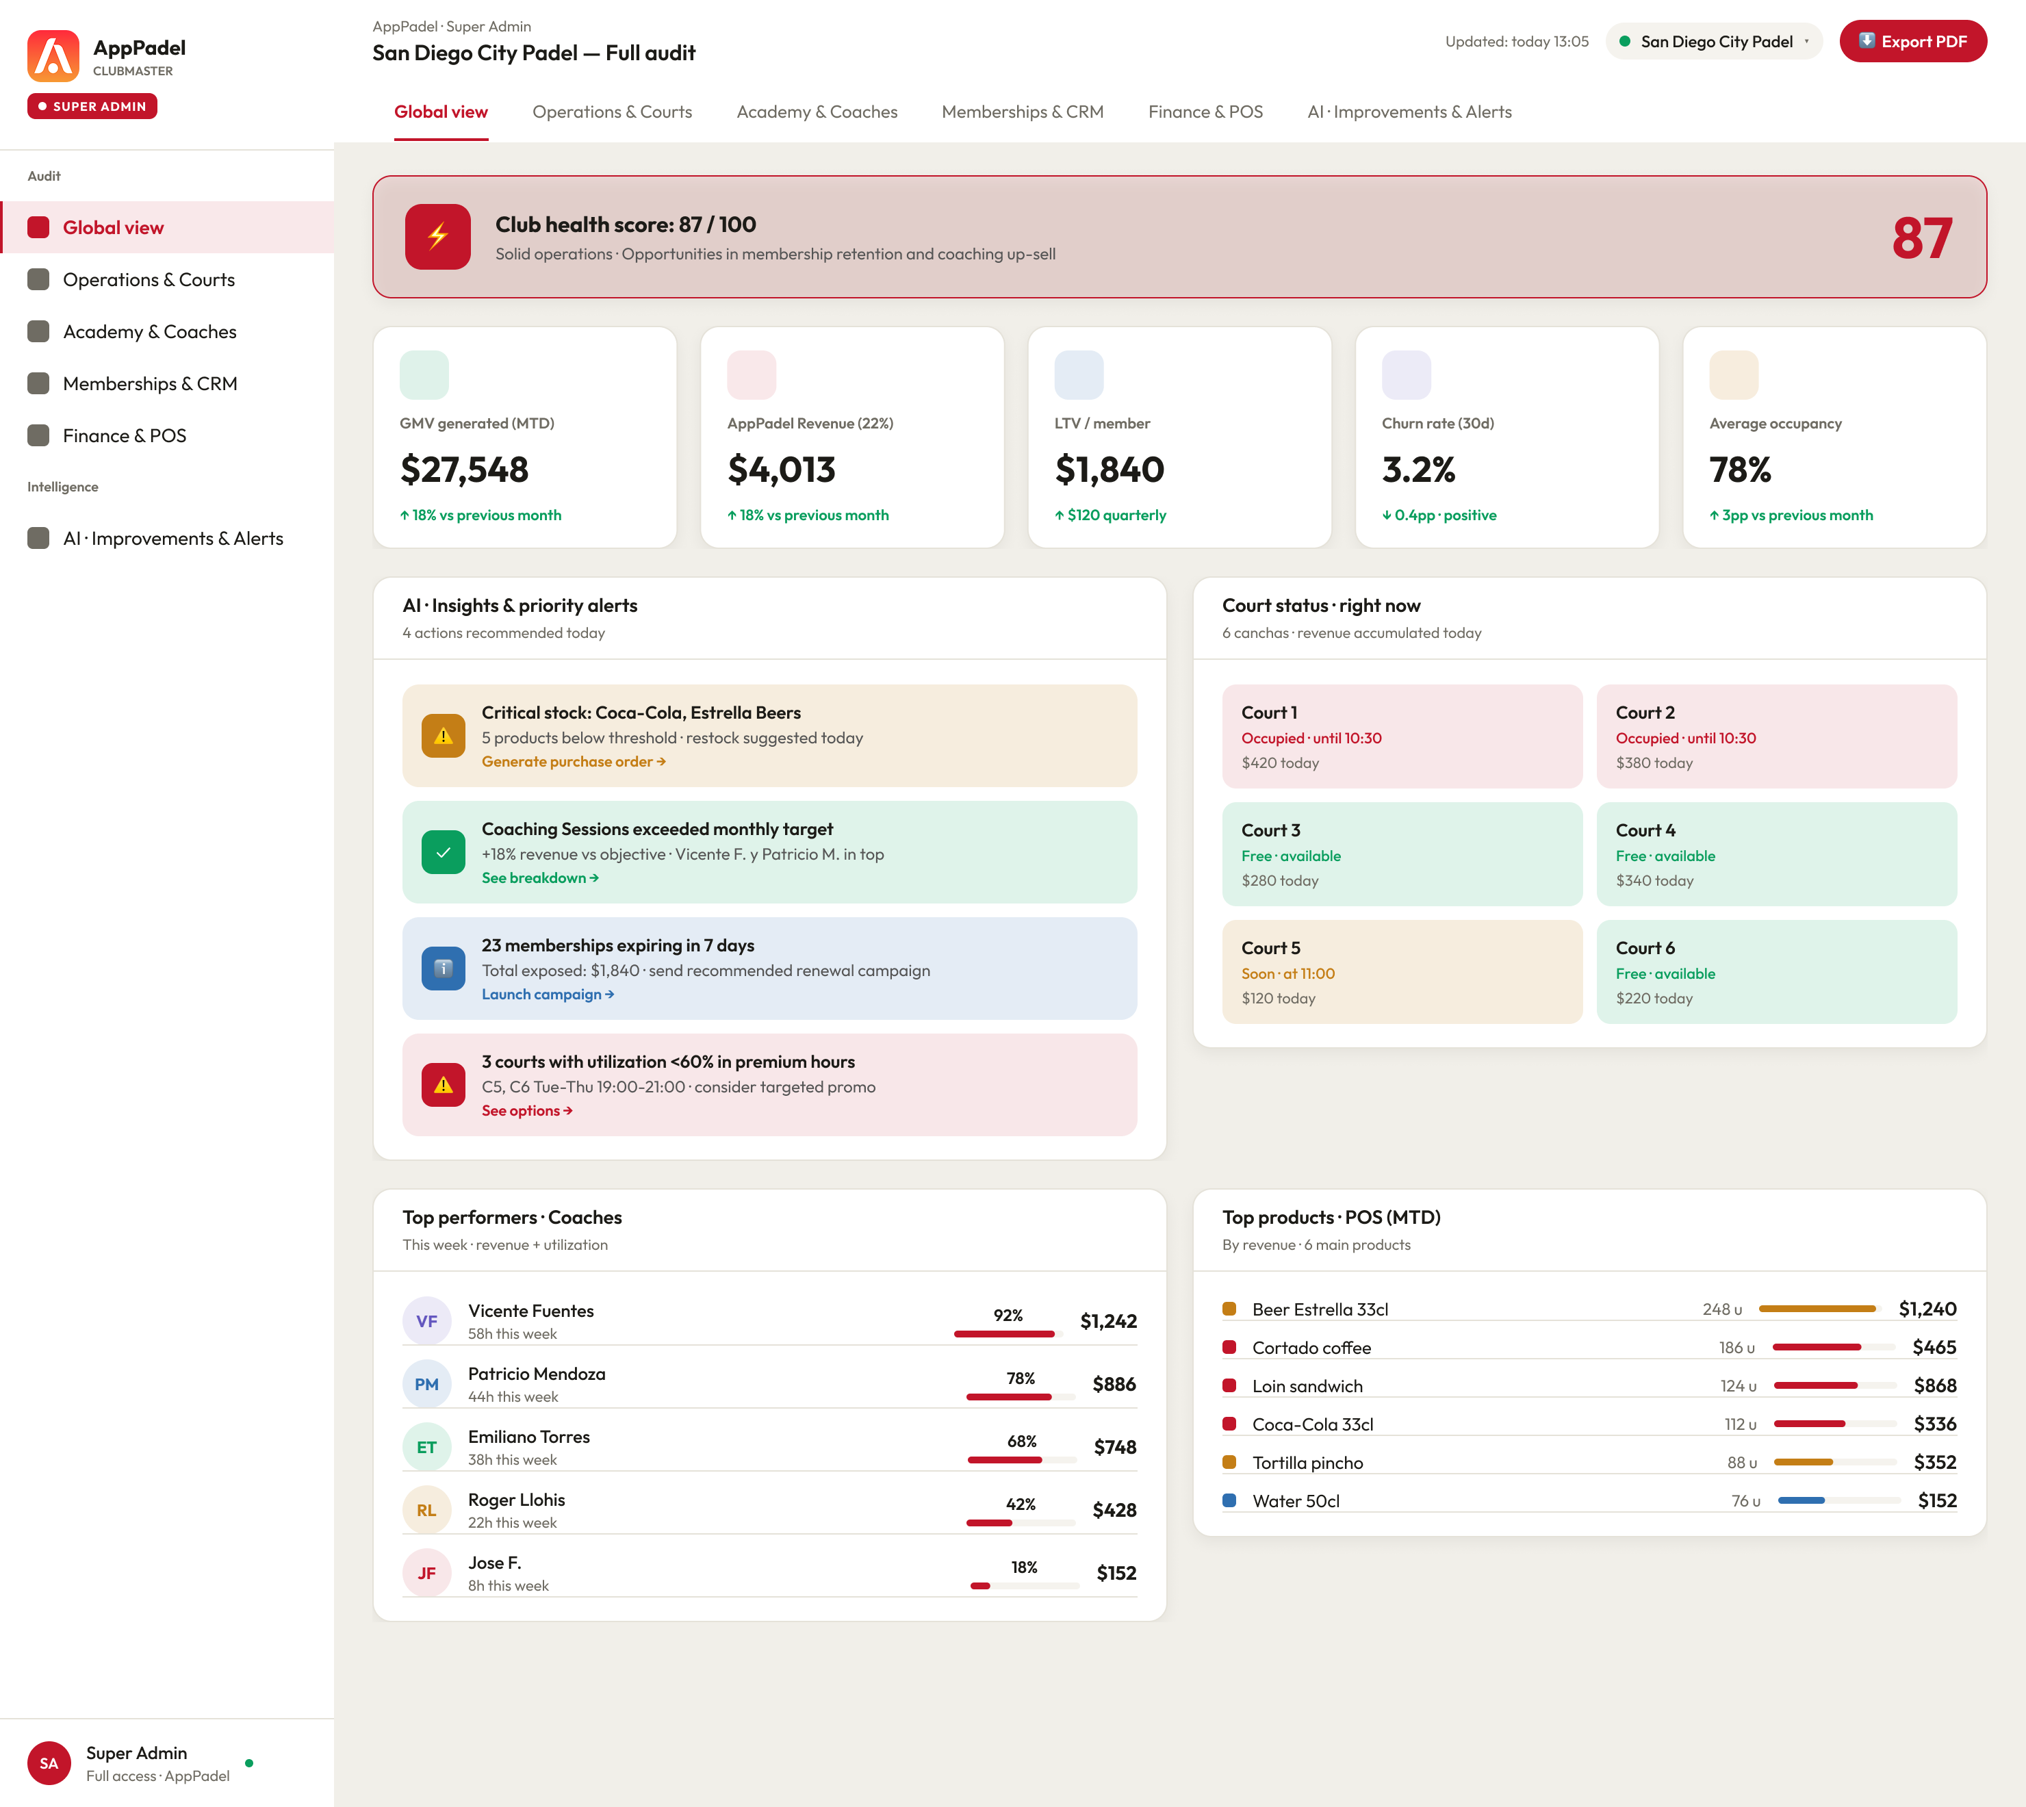Click the Beer Estrella 33cl color dot

click(1230, 1309)
